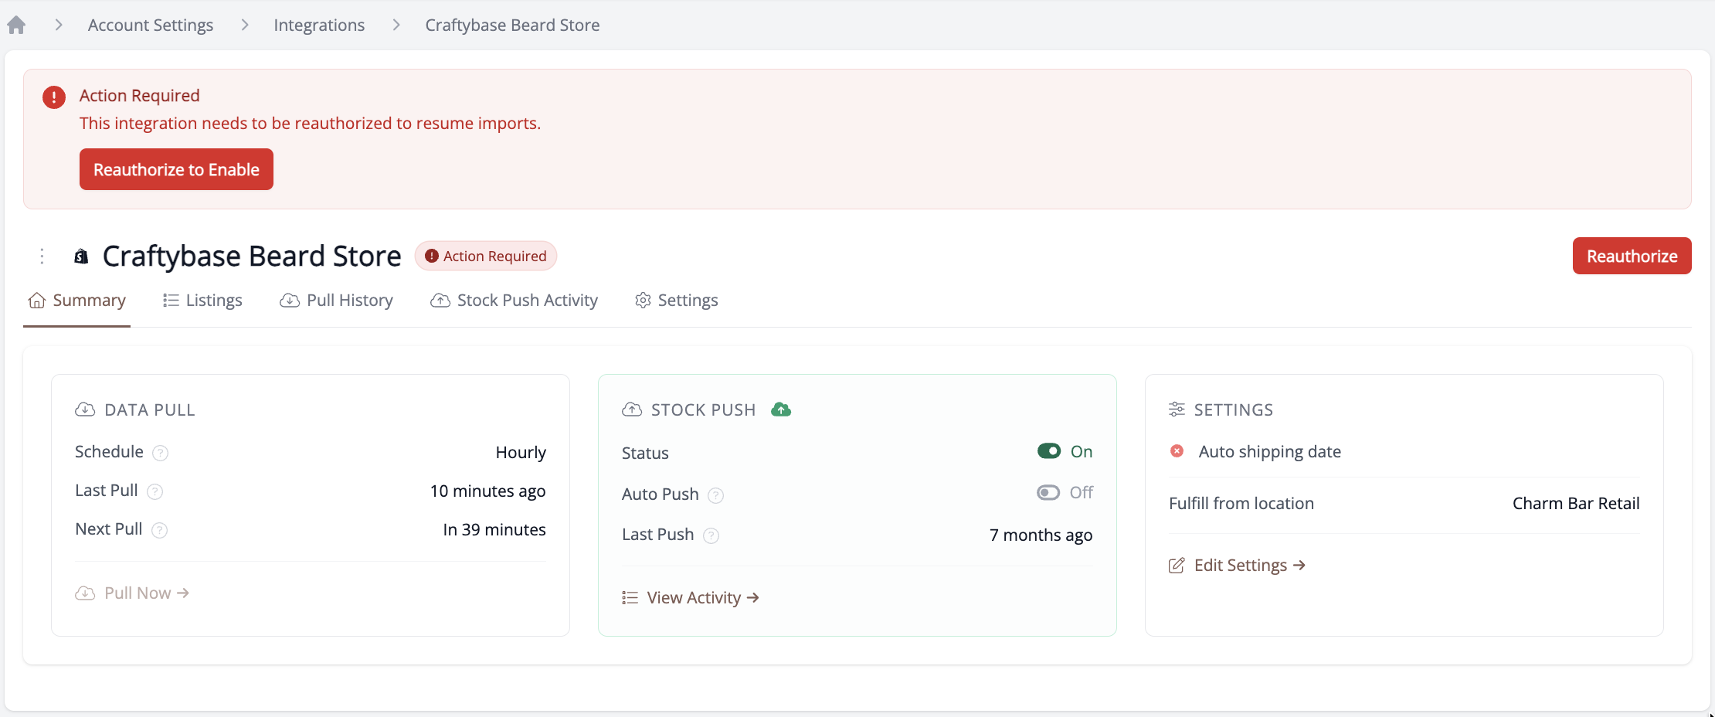
Task: Show help for the Auto Push field
Action: tap(716, 495)
